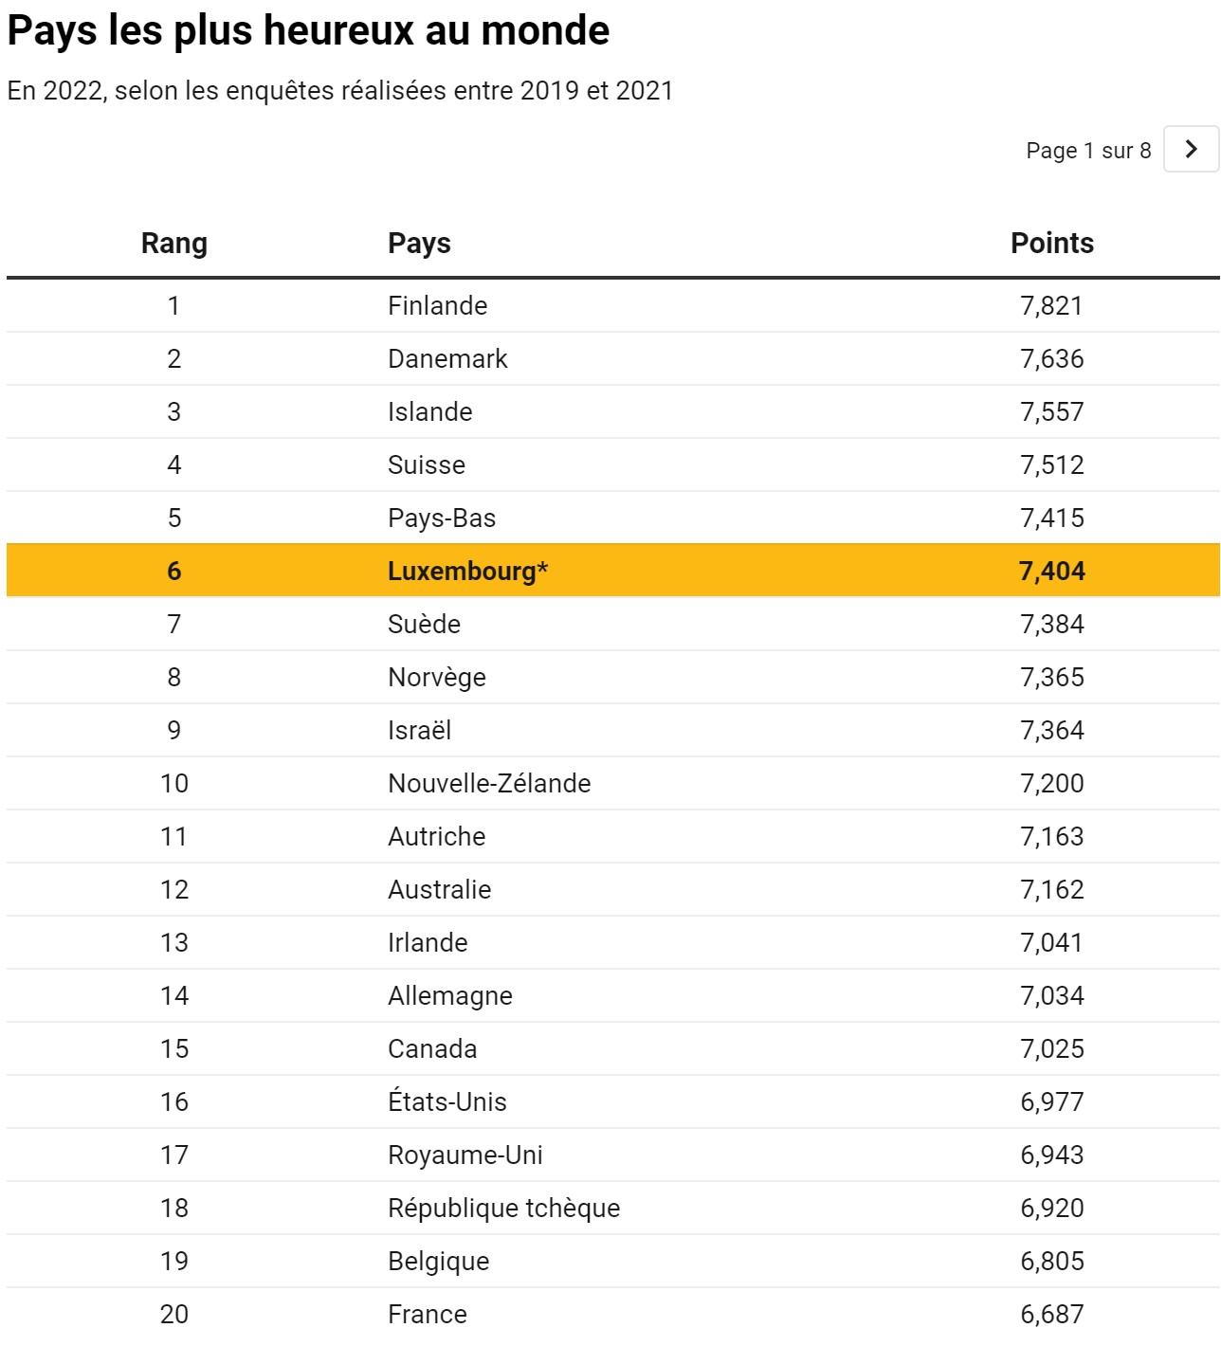Select the France row at rank 20
The width and height of the screenshot is (1221, 1346).
tap(612, 1314)
